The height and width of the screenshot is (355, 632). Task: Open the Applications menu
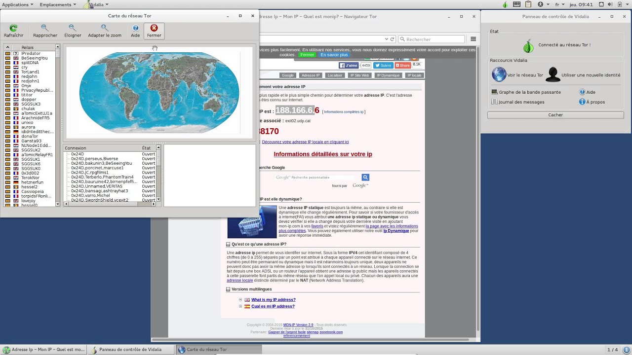point(18,4)
